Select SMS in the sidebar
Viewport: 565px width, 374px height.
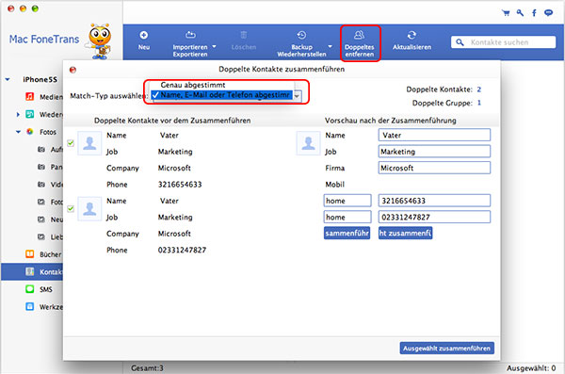click(39, 289)
